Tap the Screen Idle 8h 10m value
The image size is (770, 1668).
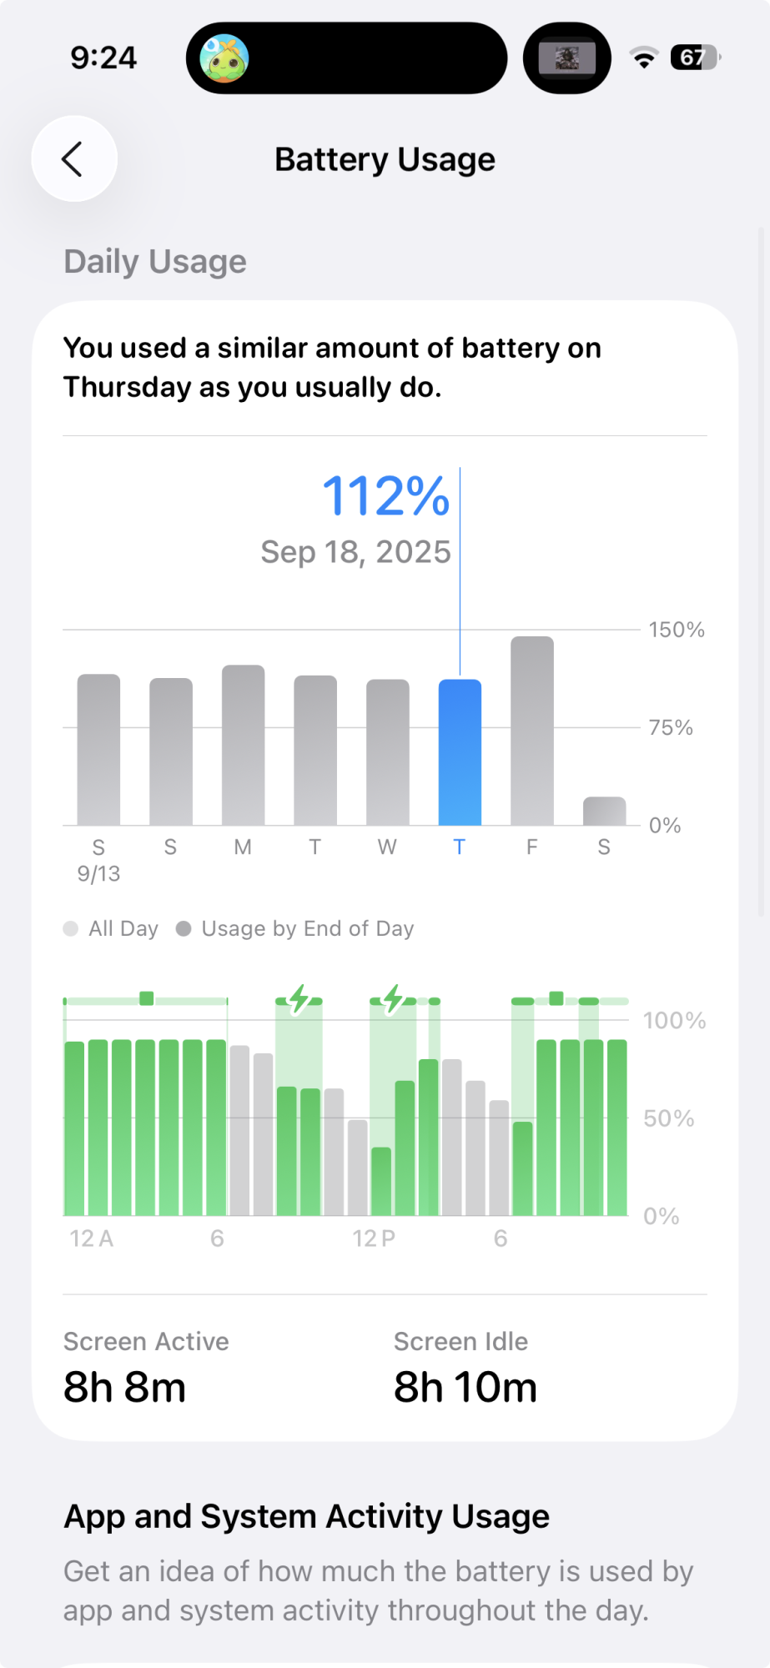tap(465, 1387)
